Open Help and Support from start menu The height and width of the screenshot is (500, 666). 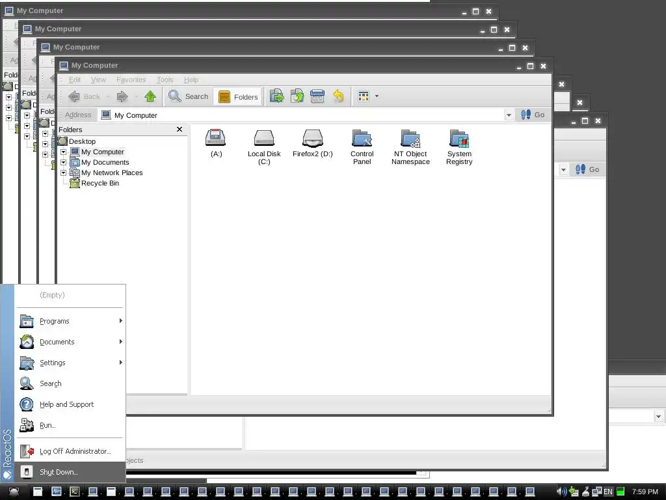pos(70,404)
